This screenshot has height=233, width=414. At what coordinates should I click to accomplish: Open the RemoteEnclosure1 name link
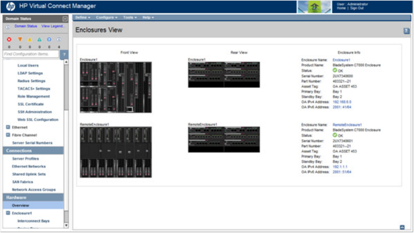347,125
